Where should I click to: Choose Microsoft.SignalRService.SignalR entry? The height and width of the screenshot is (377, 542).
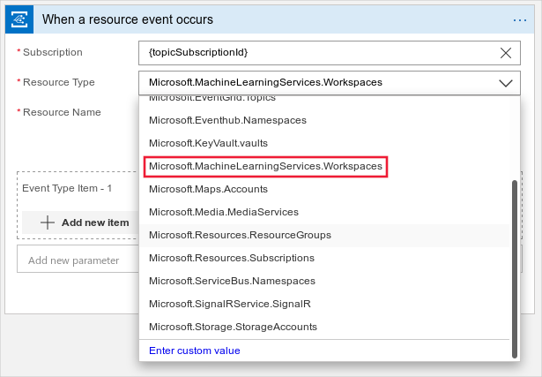[x=229, y=304]
